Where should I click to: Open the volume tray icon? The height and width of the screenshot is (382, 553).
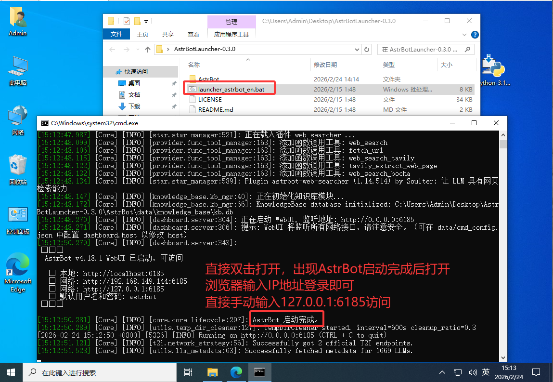(473, 372)
